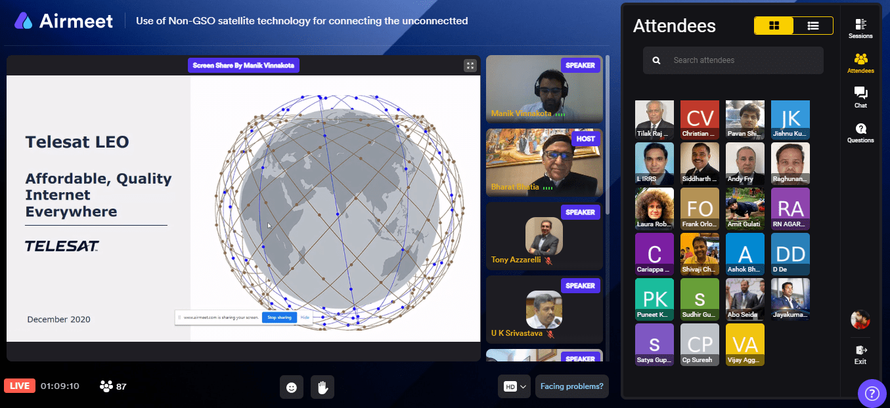Image resolution: width=890 pixels, height=408 pixels.
Task: Open the Sessions panel
Action: 860,29
